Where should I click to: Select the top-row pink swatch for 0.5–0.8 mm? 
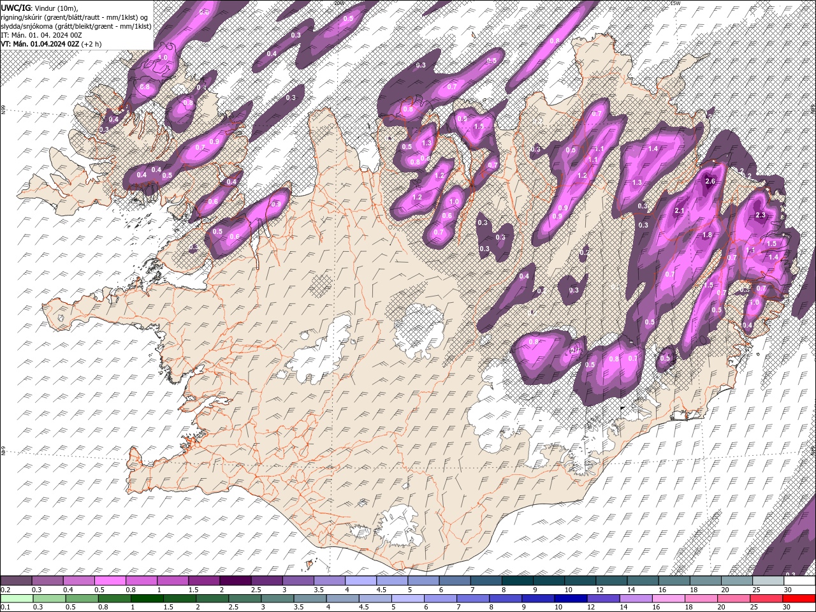[110, 581]
